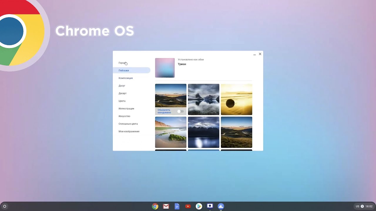The width and height of the screenshot is (376, 211).
Task: Select the Города category
Action: coord(132,63)
